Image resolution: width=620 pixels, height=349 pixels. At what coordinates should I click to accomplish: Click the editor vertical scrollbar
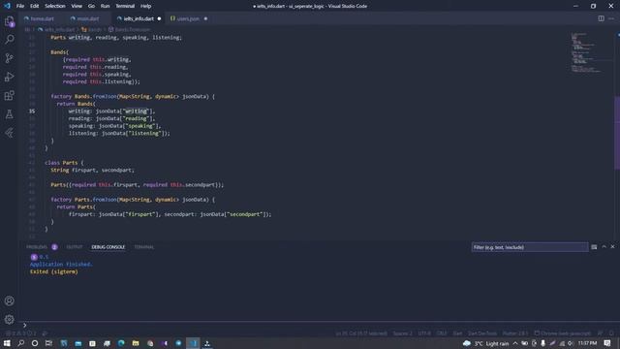click(616, 132)
